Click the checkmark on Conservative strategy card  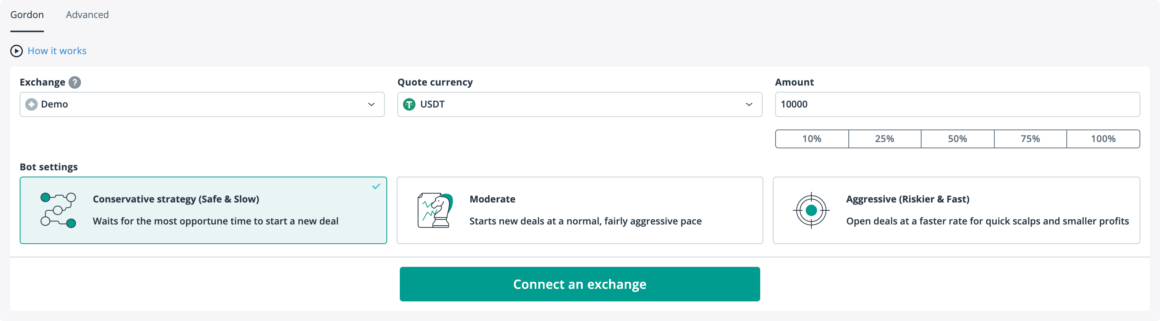pyautogui.click(x=376, y=186)
